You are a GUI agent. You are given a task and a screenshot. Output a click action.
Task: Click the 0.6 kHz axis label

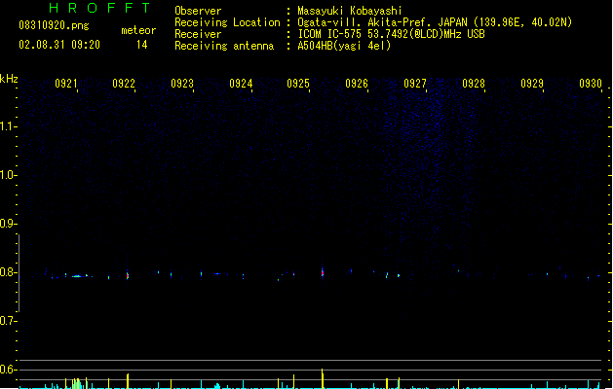tap(7, 370)
